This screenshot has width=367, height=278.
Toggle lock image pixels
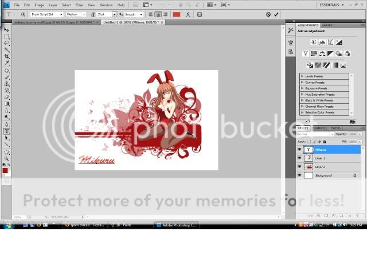(x=314, y=142)
